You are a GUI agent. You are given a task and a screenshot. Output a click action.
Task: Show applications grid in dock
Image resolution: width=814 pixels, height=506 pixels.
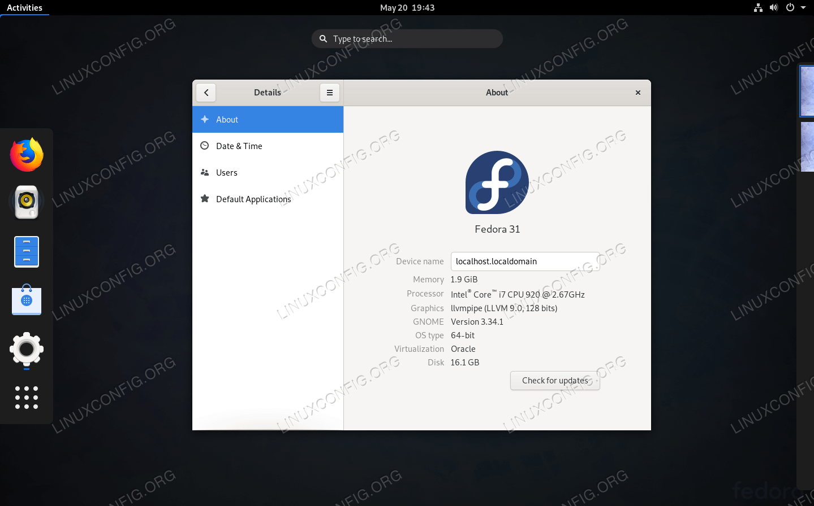27,398
